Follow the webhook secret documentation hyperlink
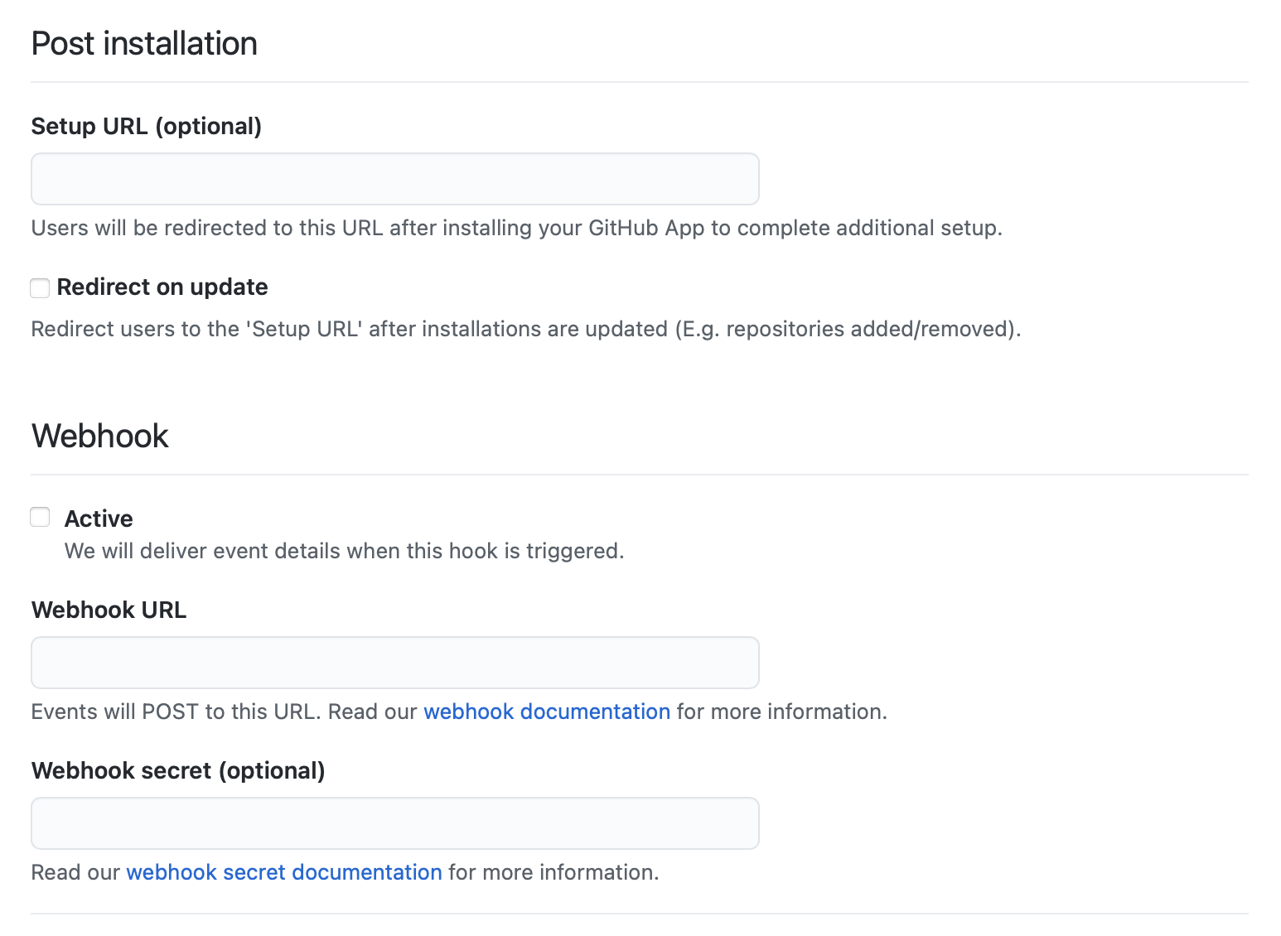The width and height of the screenshot is (1281, 936). pos(284,871)
